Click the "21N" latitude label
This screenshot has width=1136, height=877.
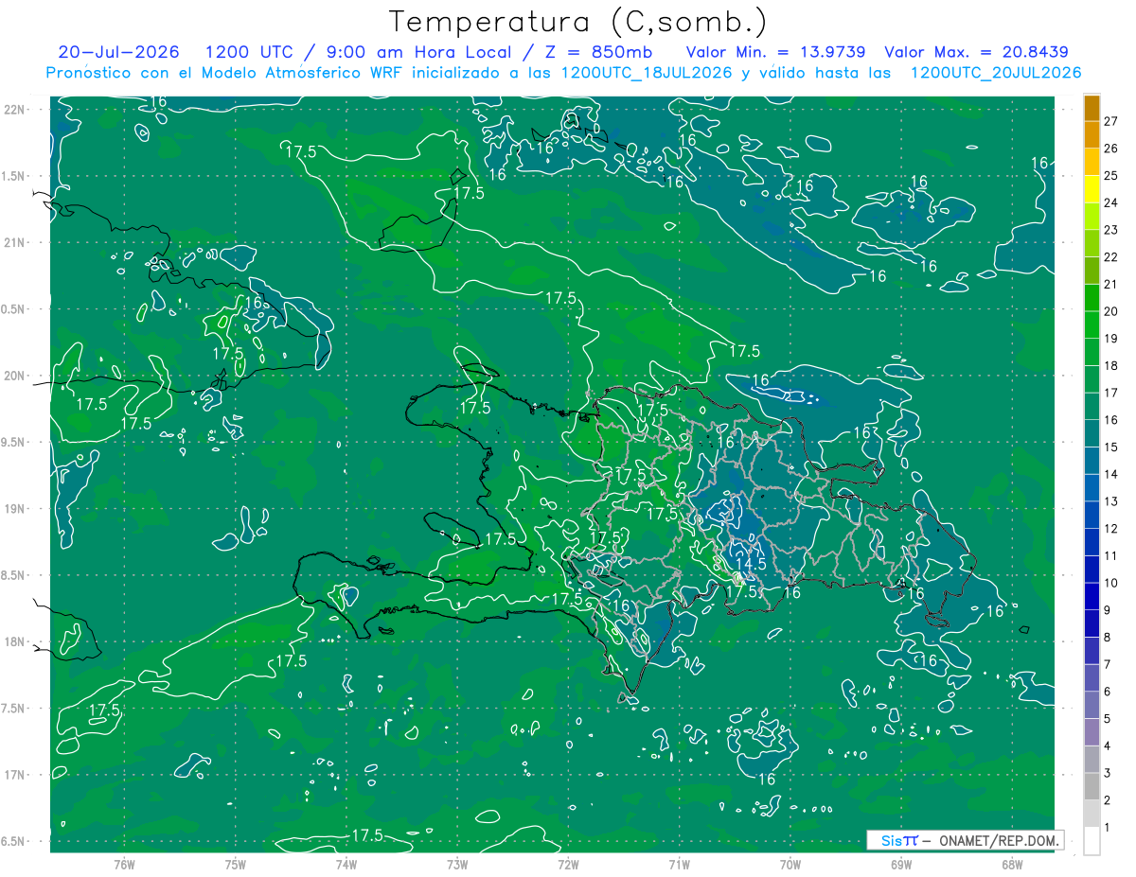(14, 242)
